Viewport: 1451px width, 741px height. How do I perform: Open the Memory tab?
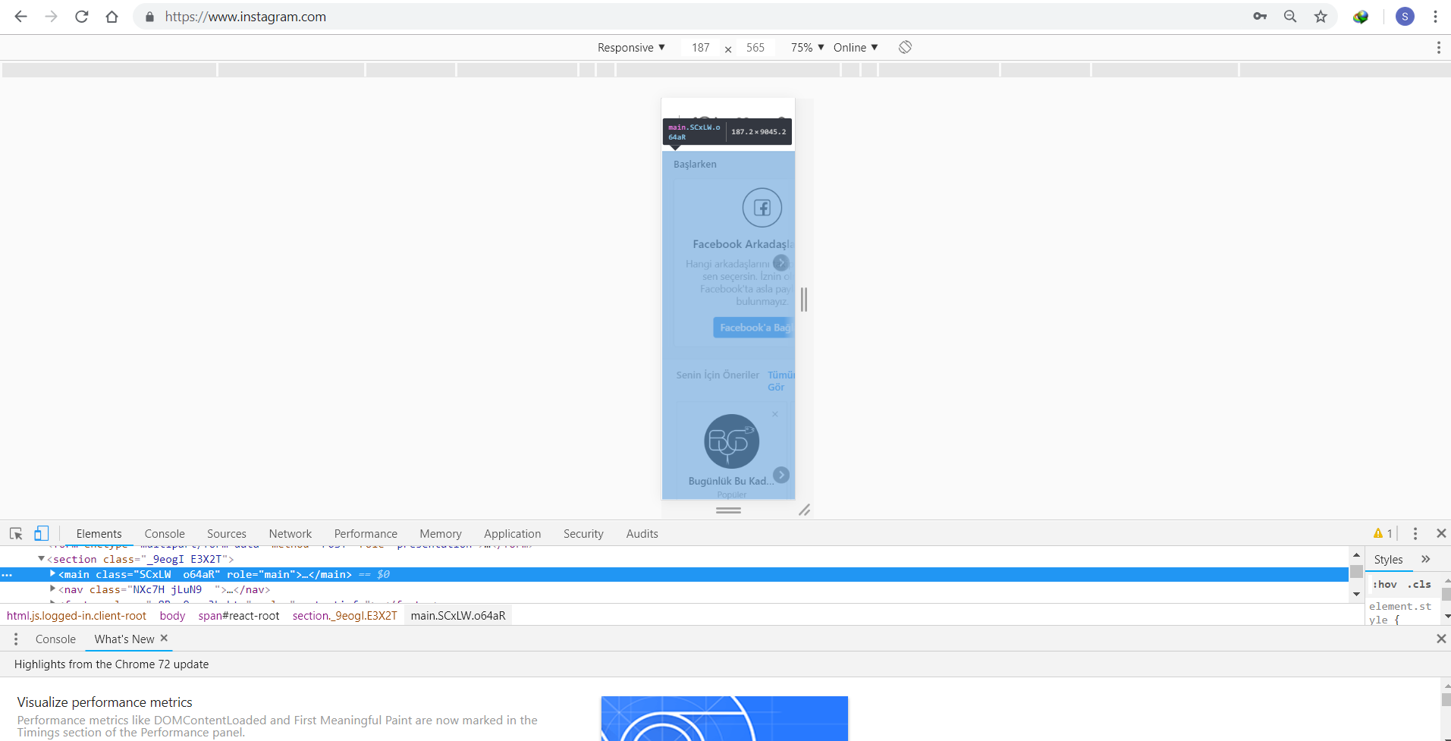(441, 534)
